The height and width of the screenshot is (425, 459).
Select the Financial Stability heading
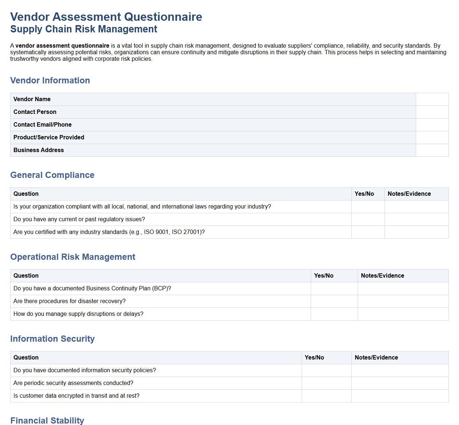[x=47, y=420]
